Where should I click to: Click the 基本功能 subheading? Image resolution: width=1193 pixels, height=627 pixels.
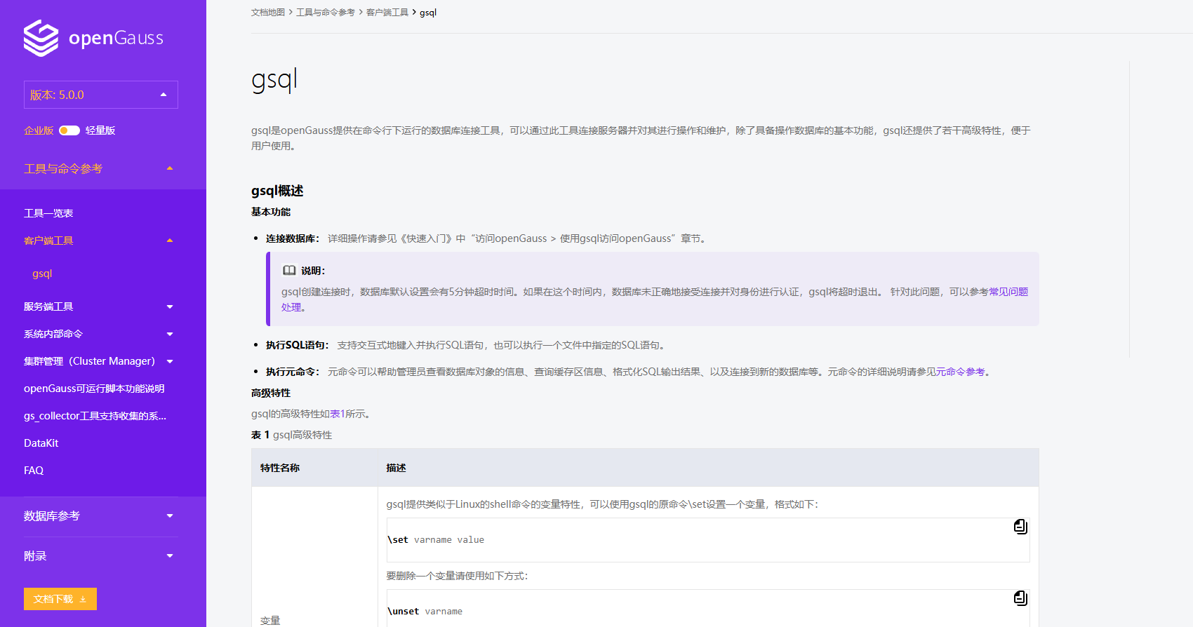point(271,212)
